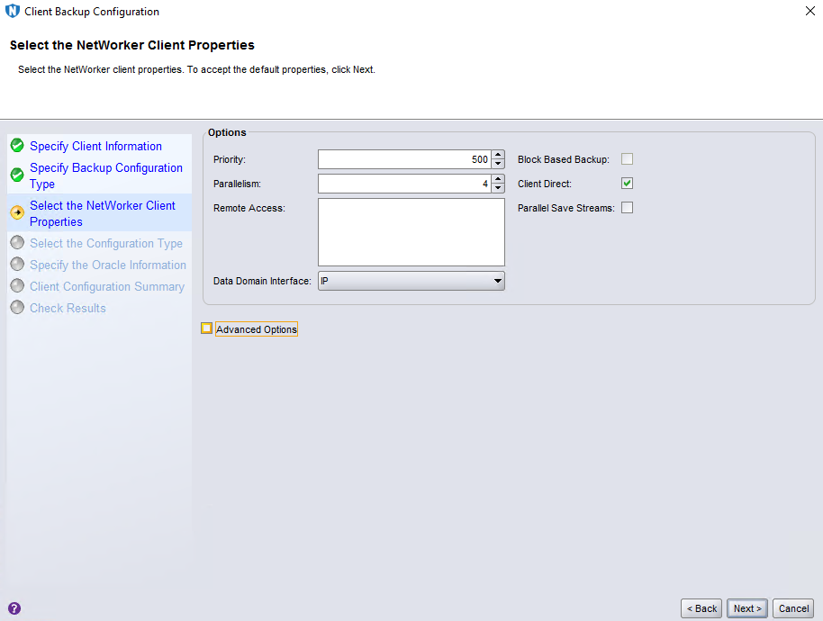Increase Priority value with up arrow

click(498, 155)
